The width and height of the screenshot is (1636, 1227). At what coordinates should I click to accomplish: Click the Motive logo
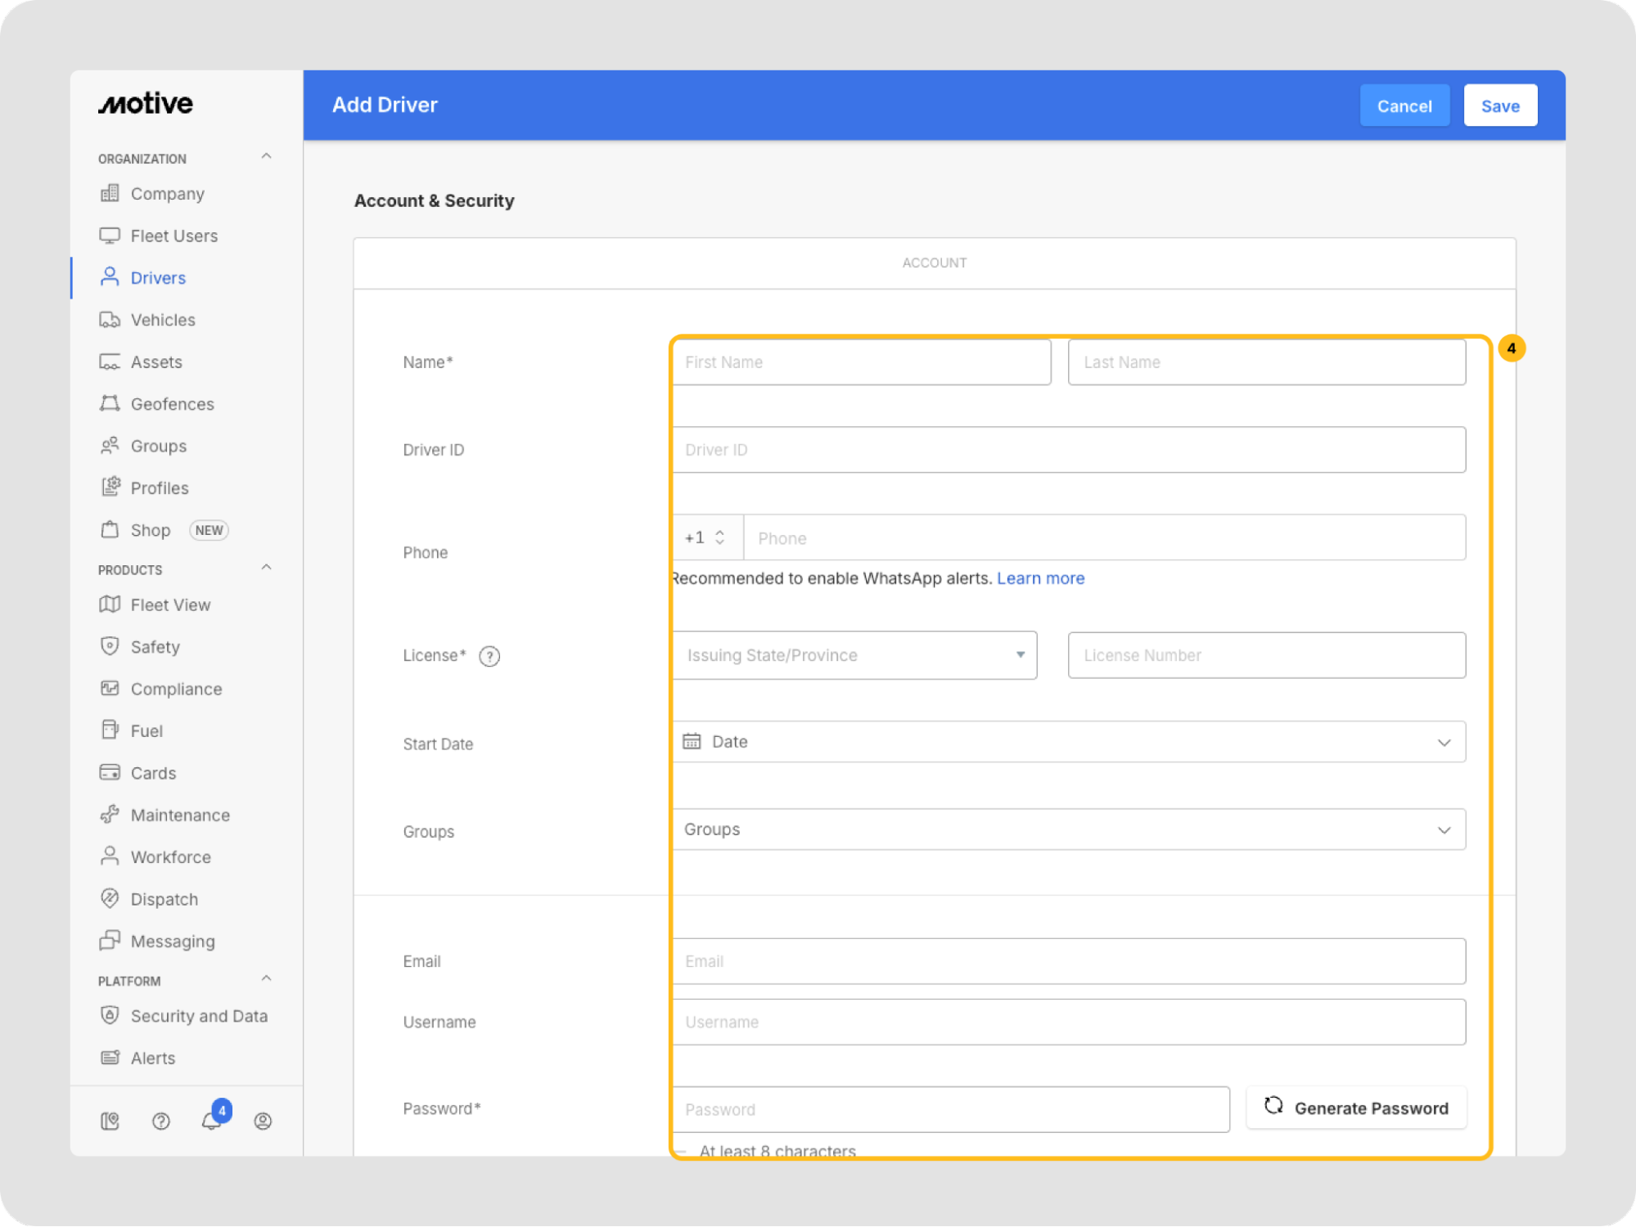[x=146, y=104]
